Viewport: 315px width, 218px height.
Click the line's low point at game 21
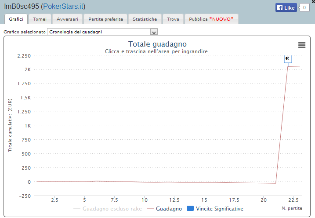(x=275, y=183)
